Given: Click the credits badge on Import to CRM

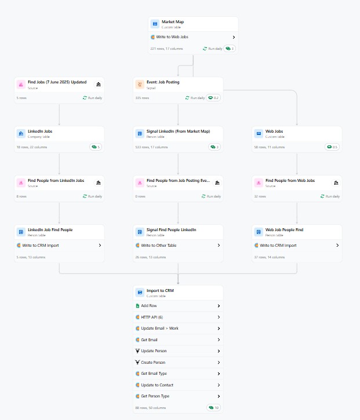Looking at the screenshot, I should tap(213, 408).
